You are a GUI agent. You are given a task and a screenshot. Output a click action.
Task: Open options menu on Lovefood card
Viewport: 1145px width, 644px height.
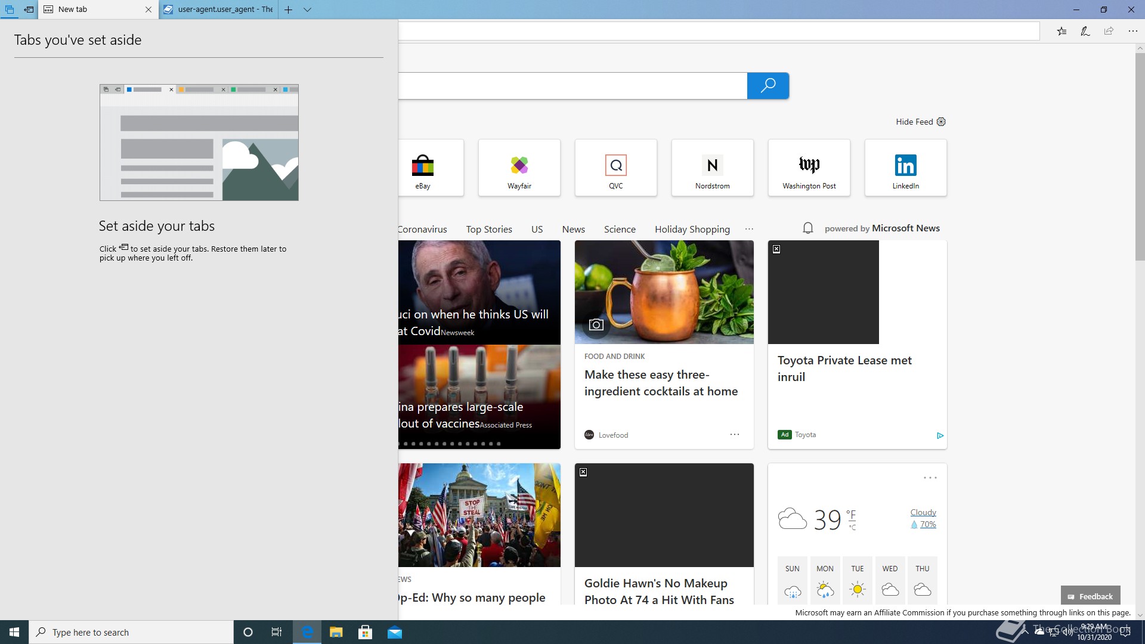pyautogui.click(x=735, y=435)
